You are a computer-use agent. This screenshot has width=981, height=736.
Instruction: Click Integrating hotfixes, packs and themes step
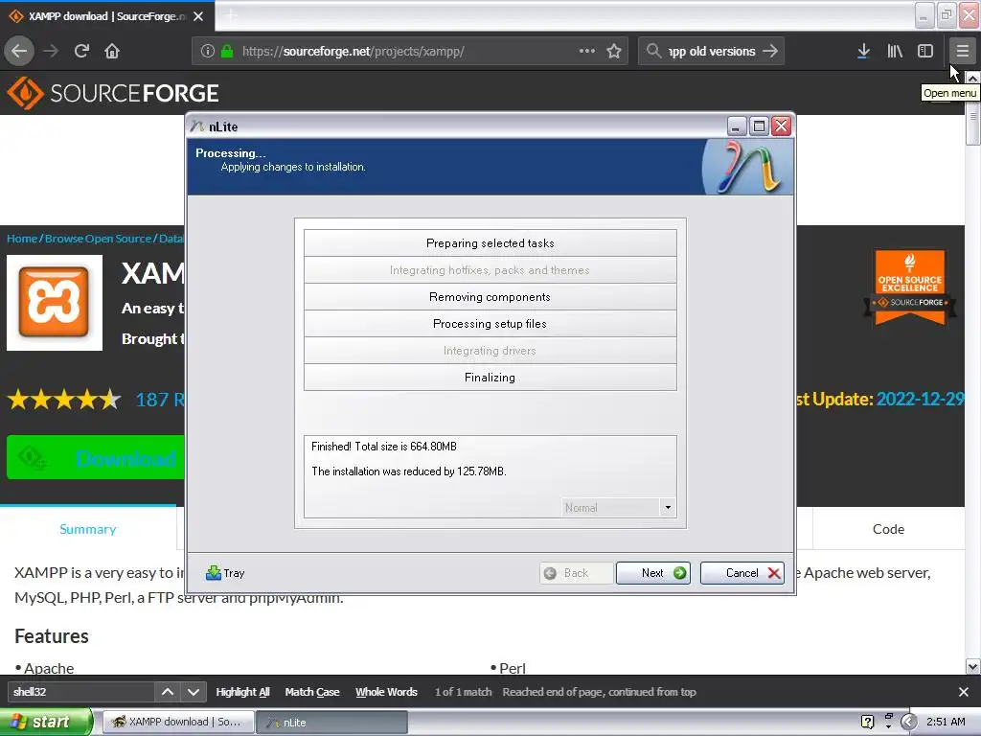point(490,269)
